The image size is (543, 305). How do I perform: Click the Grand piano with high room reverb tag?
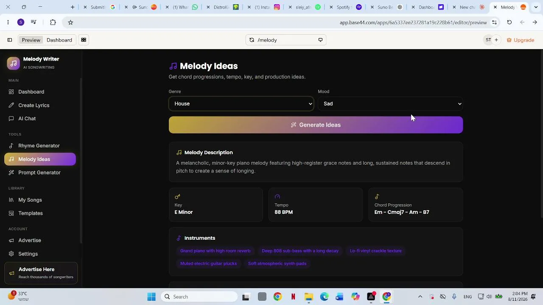coord(215,251)
